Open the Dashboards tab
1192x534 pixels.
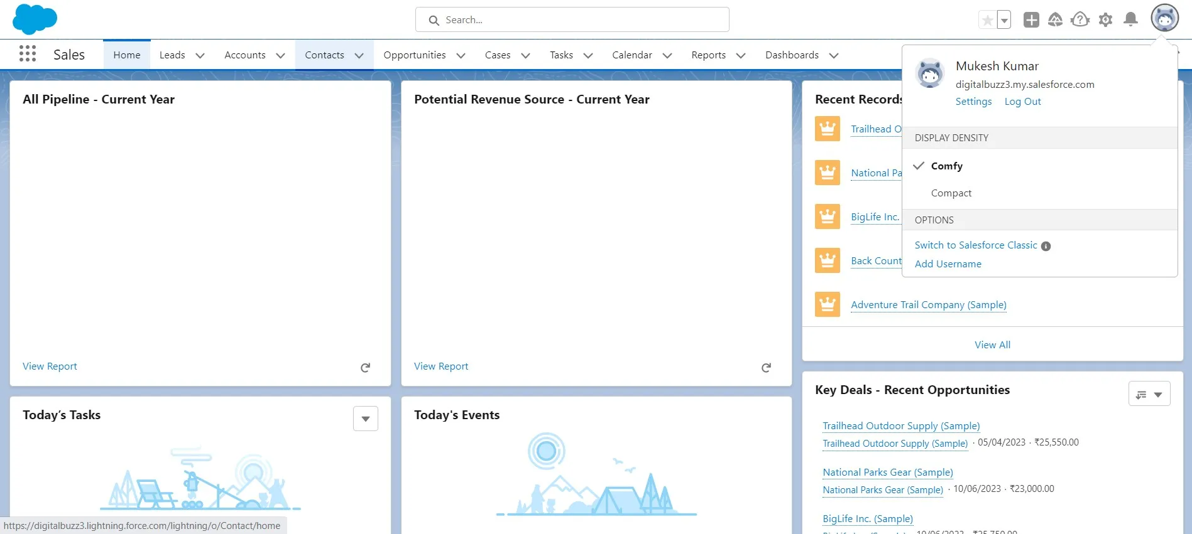point(792,55)
